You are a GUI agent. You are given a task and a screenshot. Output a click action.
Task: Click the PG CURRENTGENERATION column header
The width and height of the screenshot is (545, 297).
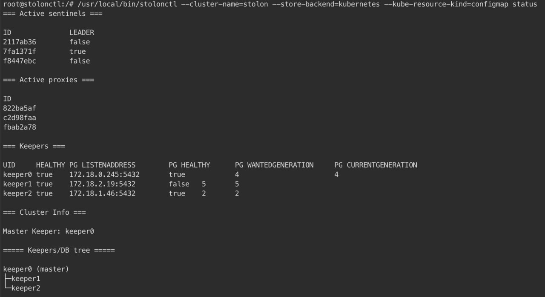click(x=376, y=165)
